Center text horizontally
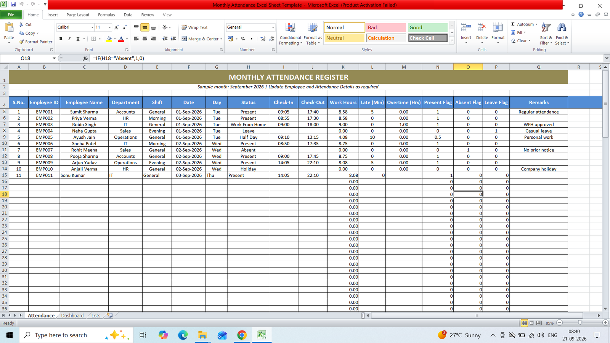 (x=145, y=38)
